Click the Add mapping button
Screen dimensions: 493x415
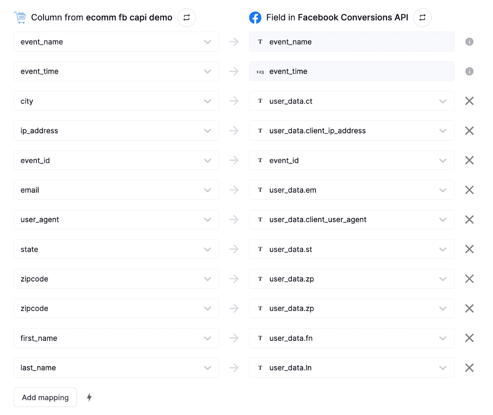(x=45, y=397)
